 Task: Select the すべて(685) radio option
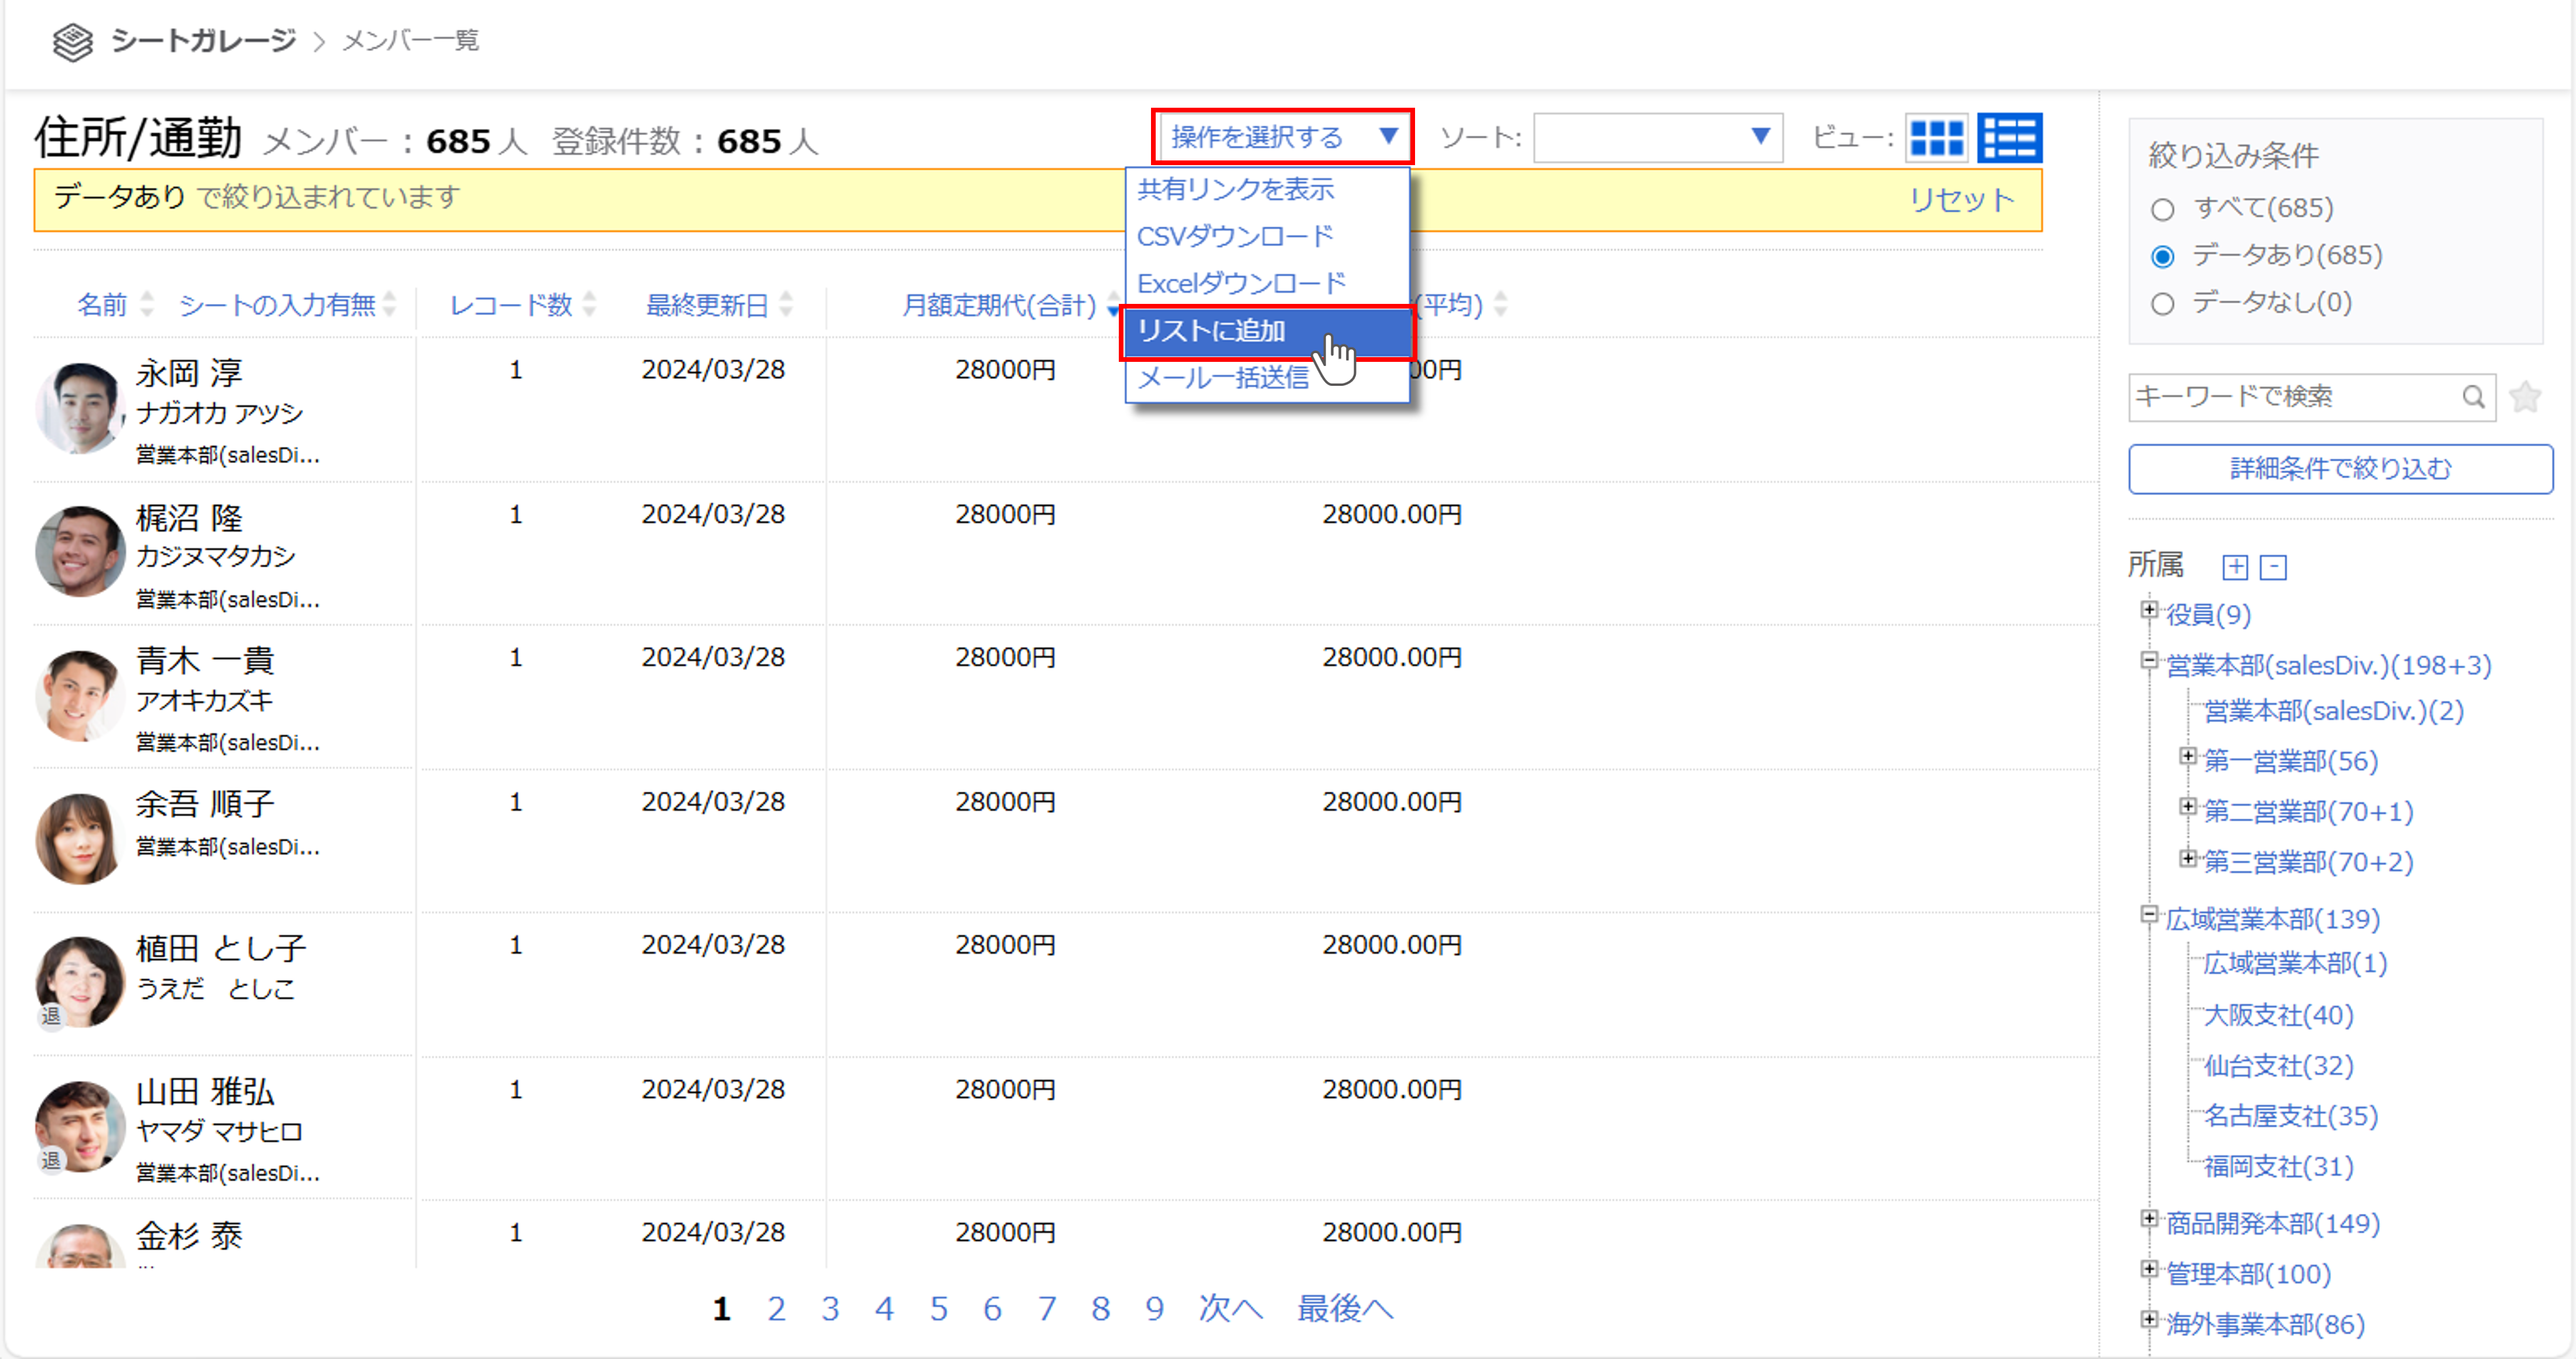coord(2163,209)
